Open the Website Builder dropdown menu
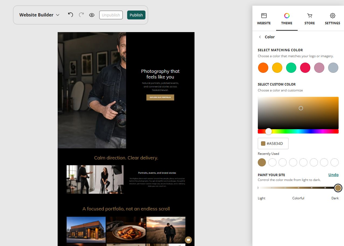Viewport: 344px width, 246px height. click(39, 15)
